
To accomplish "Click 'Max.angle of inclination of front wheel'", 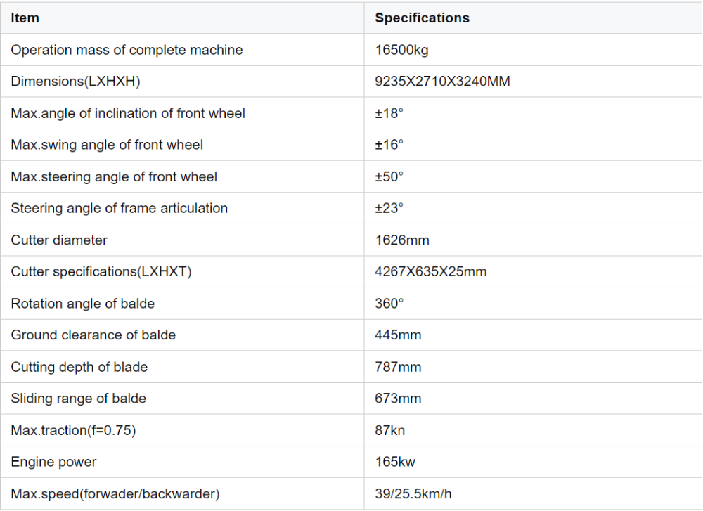I will (x=128, y=113).
